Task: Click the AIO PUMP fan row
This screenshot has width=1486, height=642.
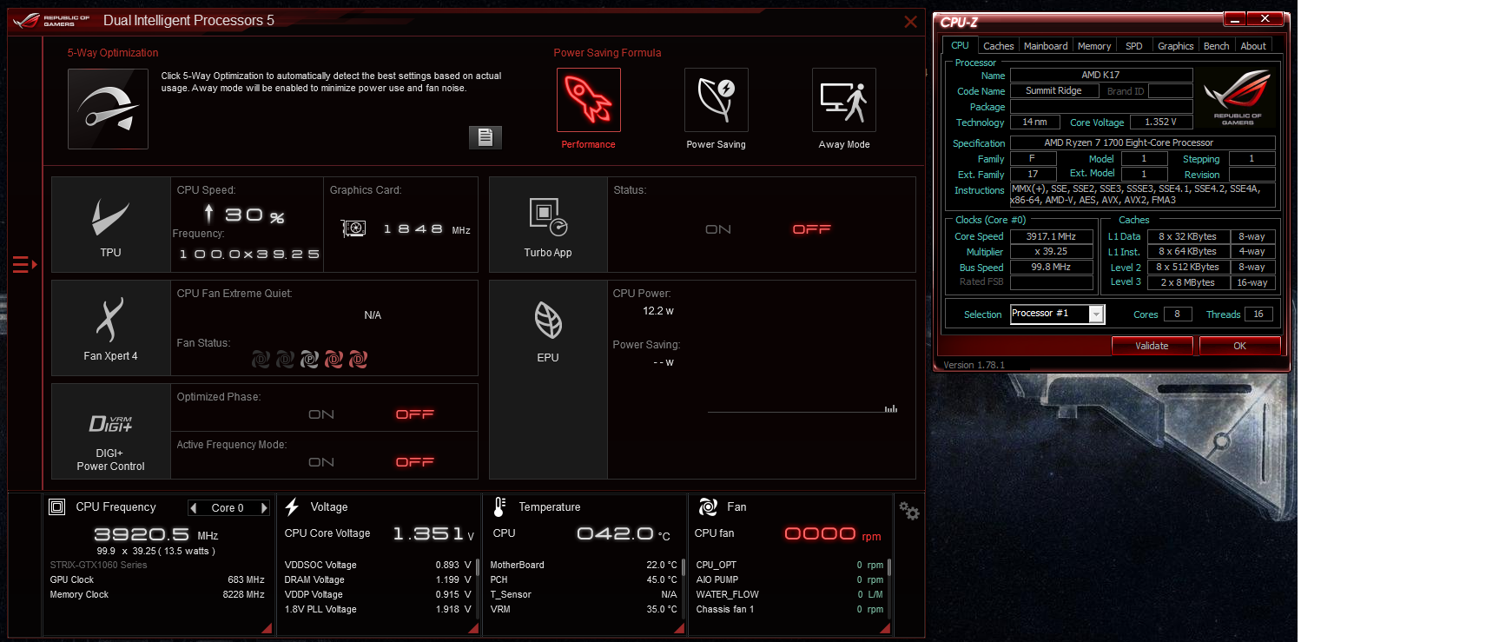Action: 789,579
